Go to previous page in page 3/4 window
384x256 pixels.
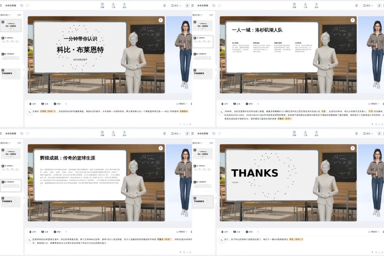coord(181,252)
